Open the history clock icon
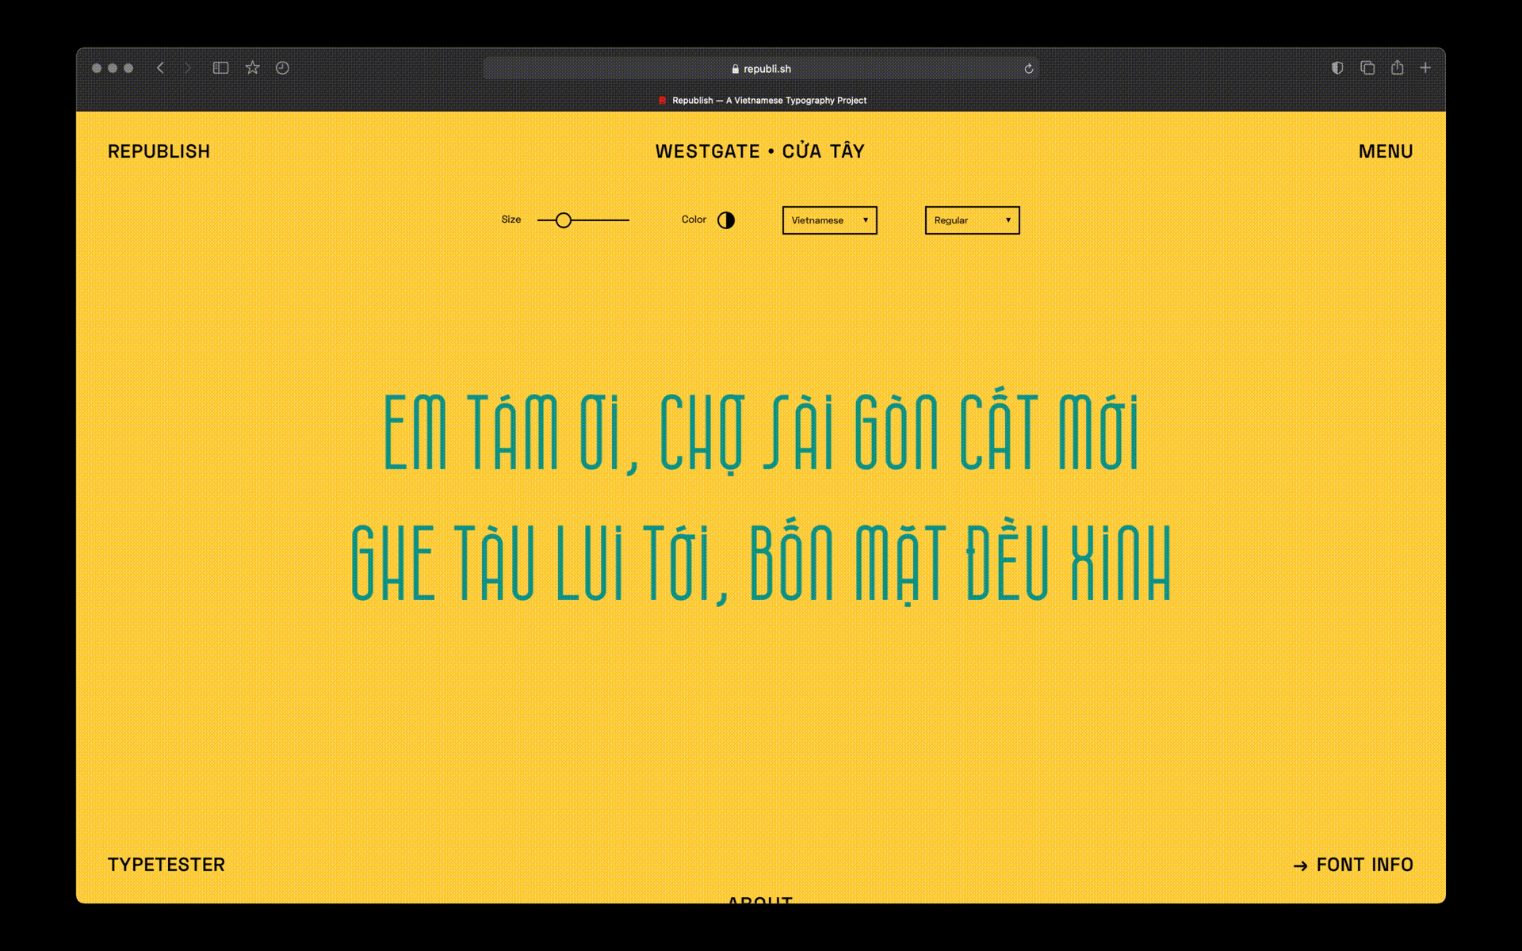 click(282, 68)
